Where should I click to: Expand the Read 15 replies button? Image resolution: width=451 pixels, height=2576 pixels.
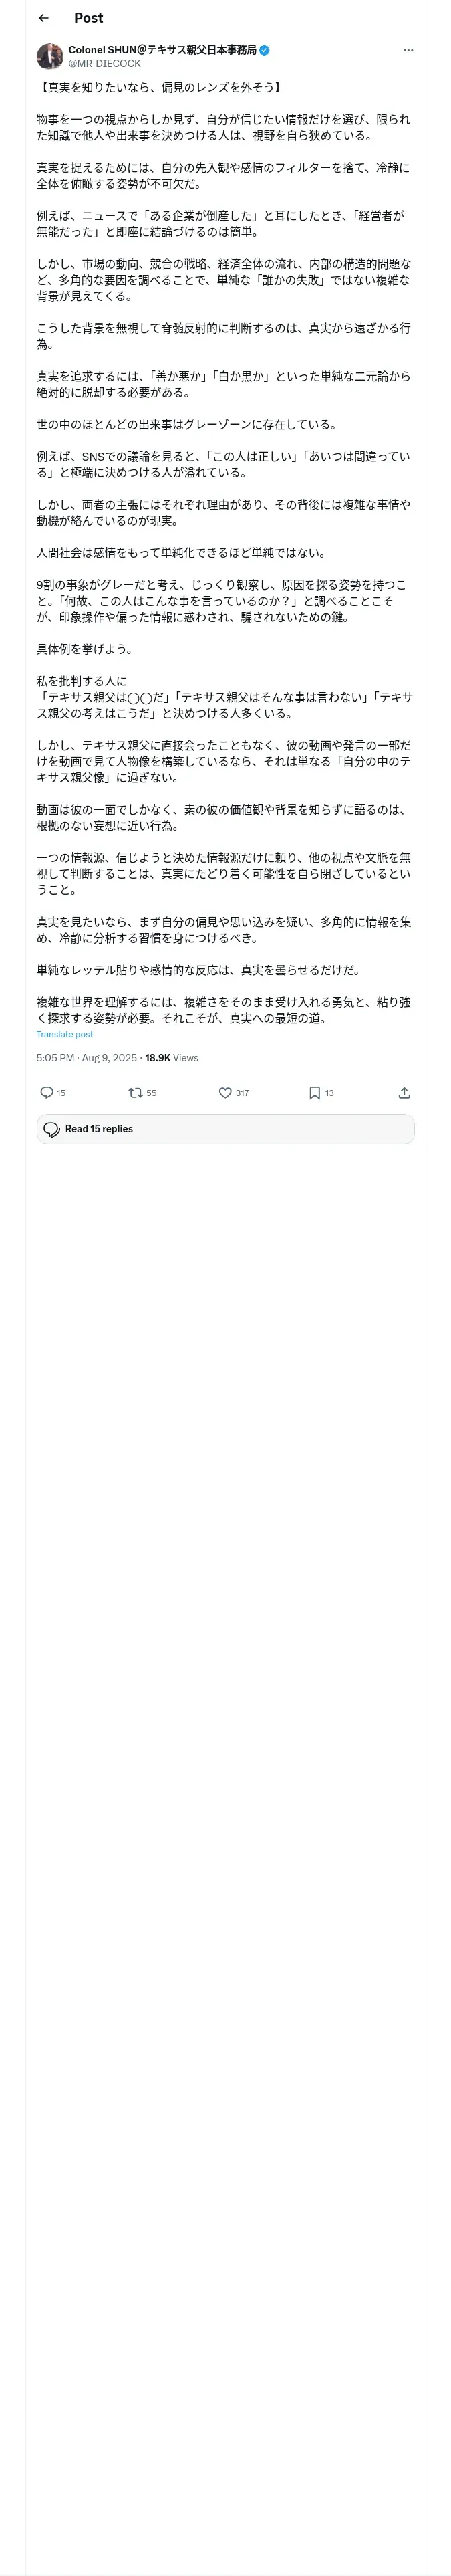point(225,1129)
